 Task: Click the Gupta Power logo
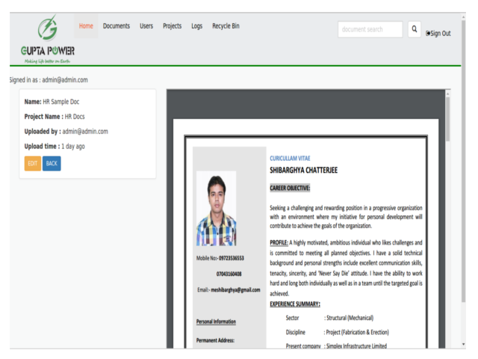pos(48,40)
